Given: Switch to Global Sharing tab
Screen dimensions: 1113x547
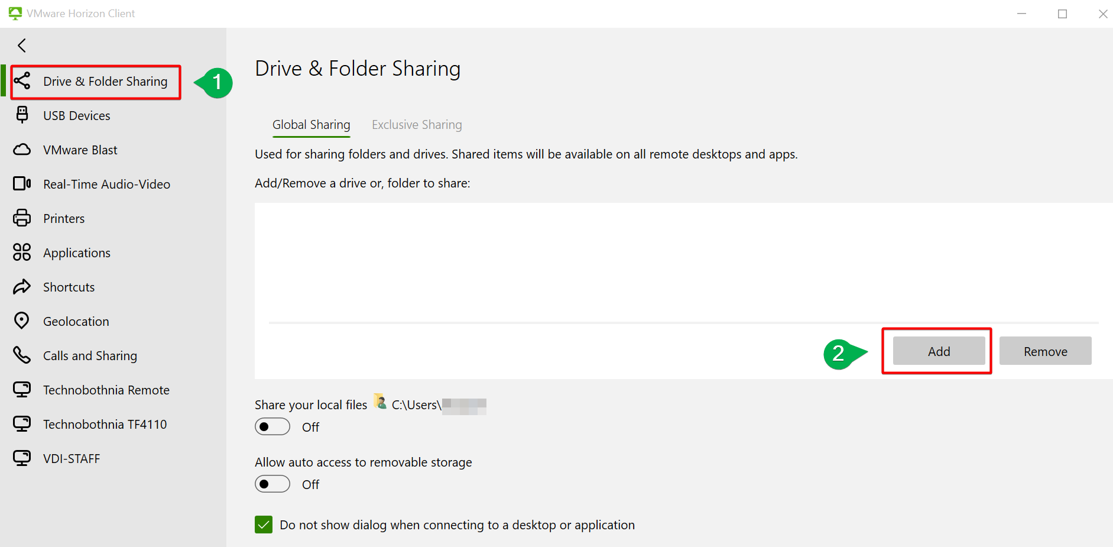Looking at the screenshot, I should 311,125.
